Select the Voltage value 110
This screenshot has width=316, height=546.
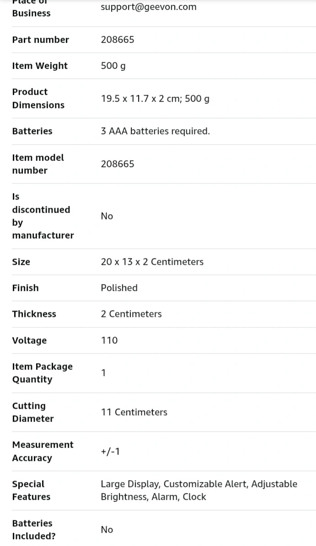click(109, 341)
